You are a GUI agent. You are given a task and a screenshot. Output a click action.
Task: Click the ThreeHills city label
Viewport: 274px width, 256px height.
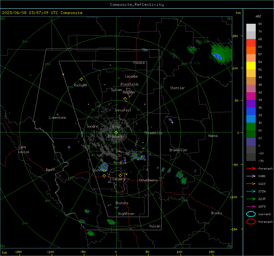pos(153,133)
